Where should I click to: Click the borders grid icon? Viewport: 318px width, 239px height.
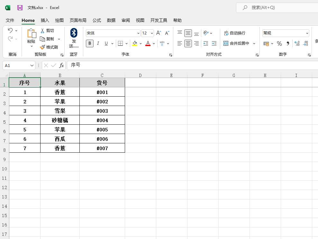[x=120, y=43]
